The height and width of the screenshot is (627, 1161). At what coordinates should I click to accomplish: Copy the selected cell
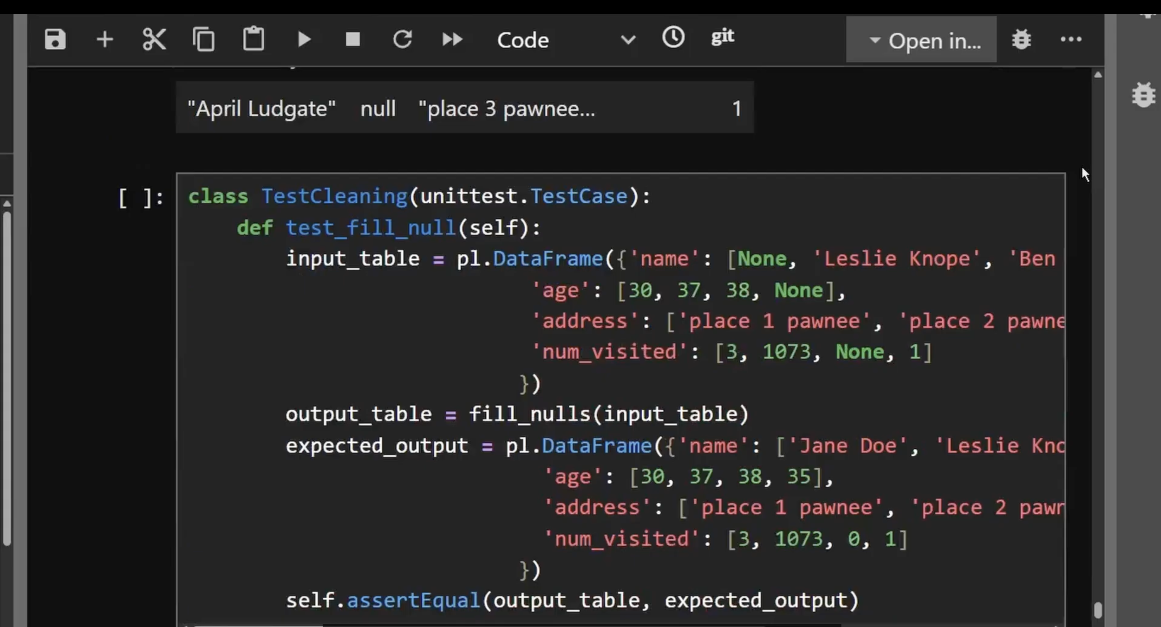pos(204,39)
